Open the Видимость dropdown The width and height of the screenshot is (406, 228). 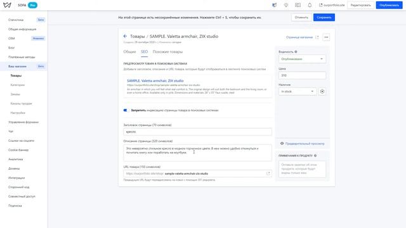(x=302, y=59)
